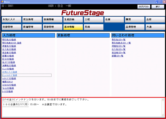166x119 pixels.
Task: Open the 受注処理 menu category
Action: coord(32,20)
